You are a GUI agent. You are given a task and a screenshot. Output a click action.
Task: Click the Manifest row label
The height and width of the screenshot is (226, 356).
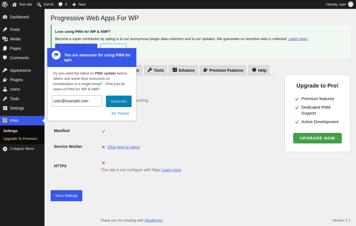(62, 131)
